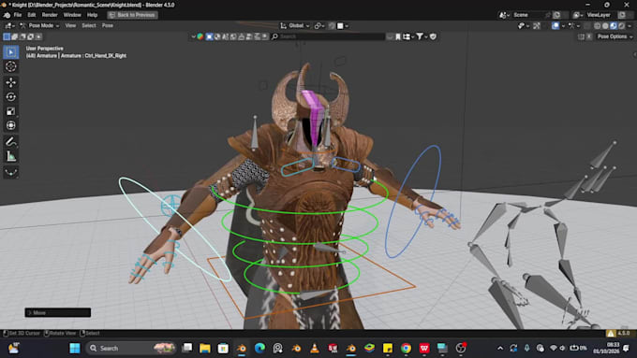Viewport: 637px width, 358px height.
Task: Select the Move tool in the toolbar
Action: 11,82
